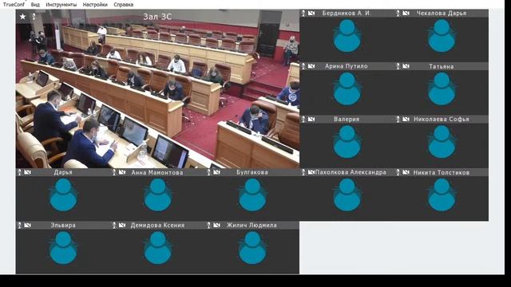
Task: Click the star icon on Зал ЗС video
Action: pos(22,16)
